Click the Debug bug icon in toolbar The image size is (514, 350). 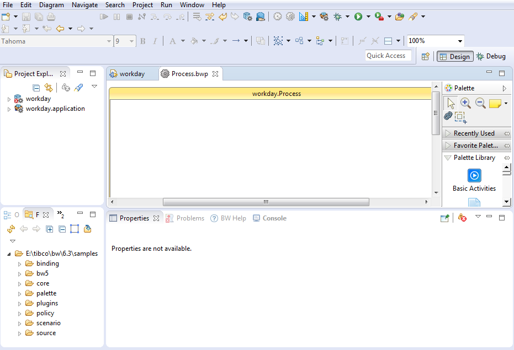point(337,17)
